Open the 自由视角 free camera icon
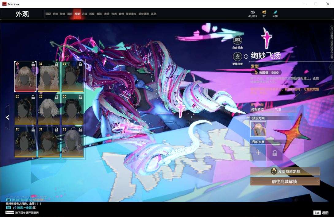Screen dimensions: 334x217 point(237,40)
